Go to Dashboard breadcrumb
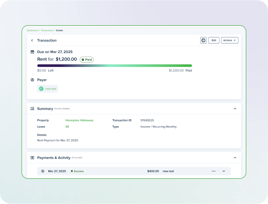This screenshot has width=268, height=204. click(32, 30)
